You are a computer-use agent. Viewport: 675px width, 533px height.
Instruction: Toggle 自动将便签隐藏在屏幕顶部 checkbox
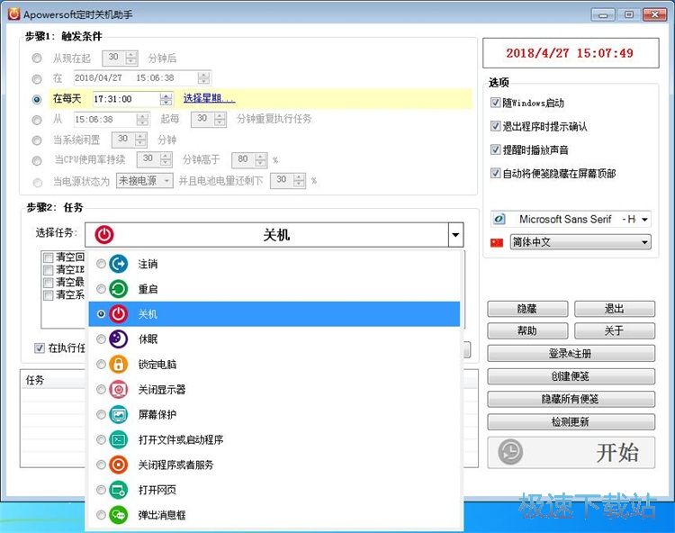pos(495,173)
